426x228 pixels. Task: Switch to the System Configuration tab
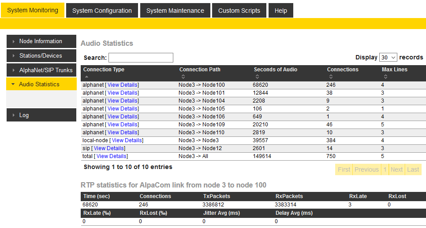pyautogui.click(x=102, y=11)
